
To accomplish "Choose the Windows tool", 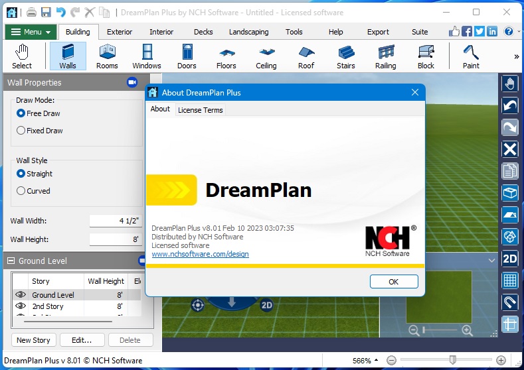I will tap(147, 56).
